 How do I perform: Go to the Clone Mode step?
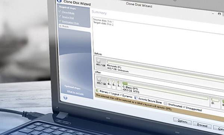coord(68,13)
